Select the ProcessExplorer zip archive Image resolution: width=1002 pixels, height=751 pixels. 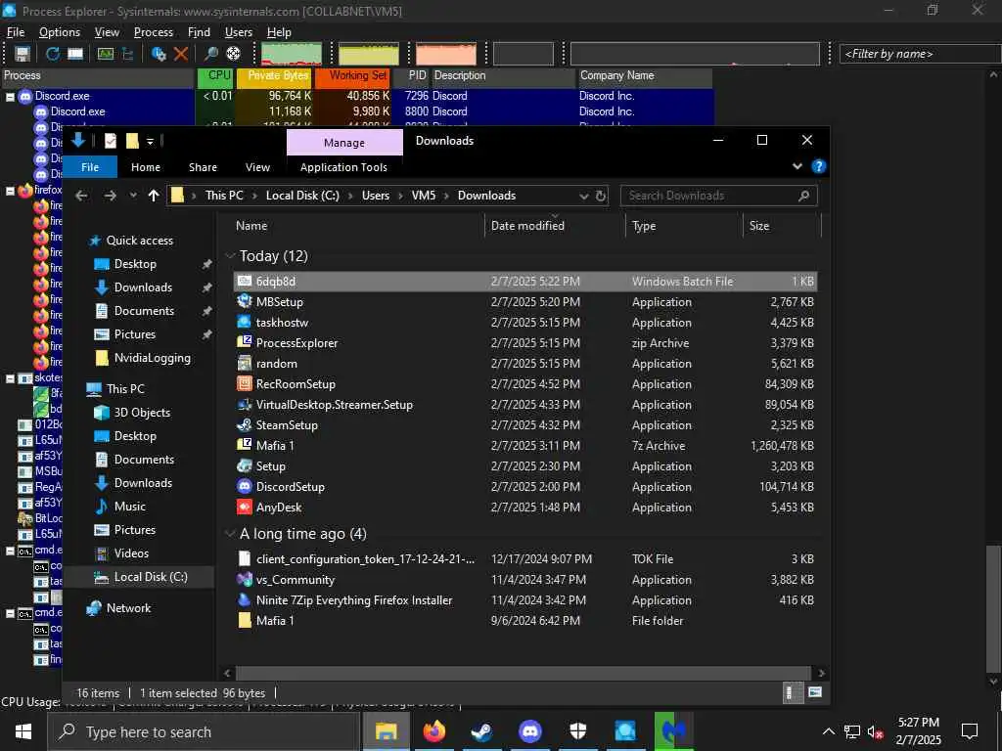click(525, 343)
